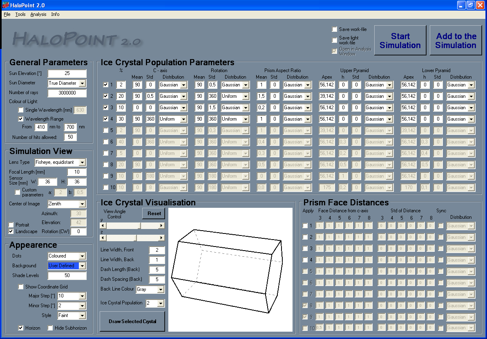Open Back Line Colour dropdown
Viewport: 487px width, 339px height.
(x=161, y=289)
